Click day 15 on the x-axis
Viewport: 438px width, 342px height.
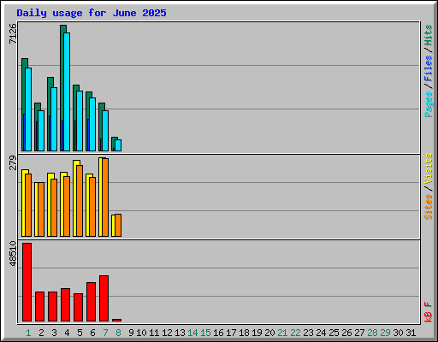coord(205,333)
